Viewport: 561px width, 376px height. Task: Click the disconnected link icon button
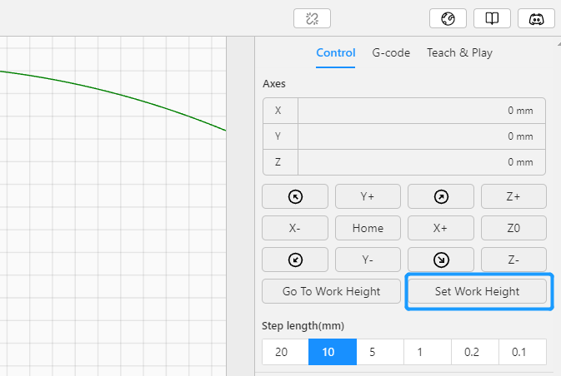point(312,18)
